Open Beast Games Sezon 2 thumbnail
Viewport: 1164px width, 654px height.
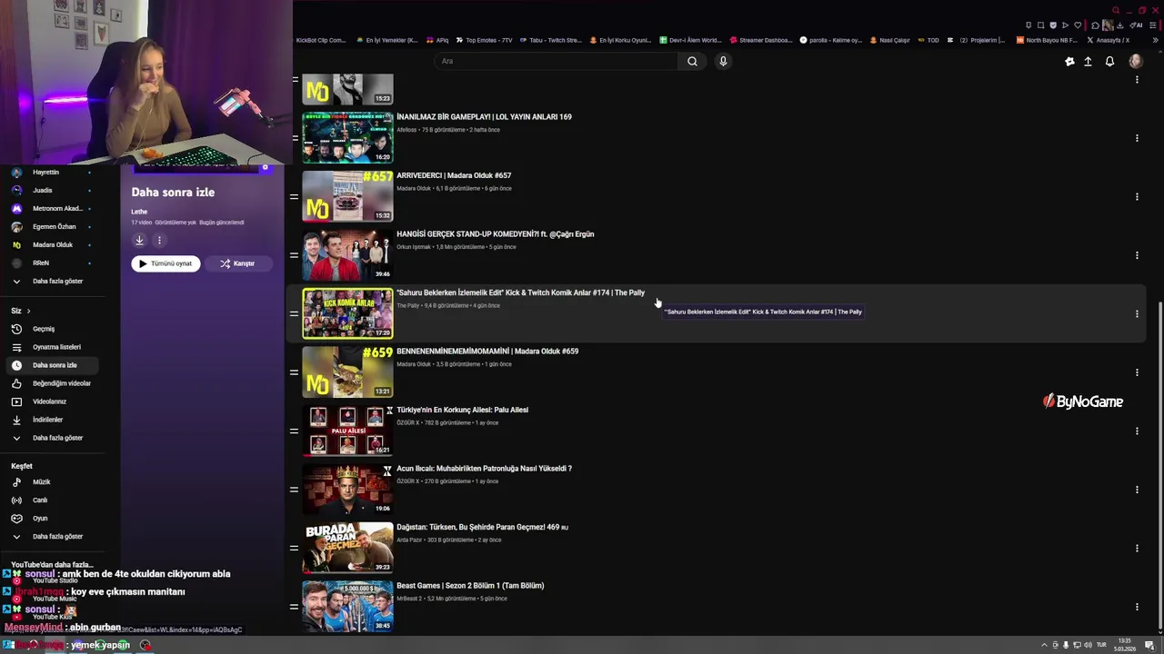(347, 606)
